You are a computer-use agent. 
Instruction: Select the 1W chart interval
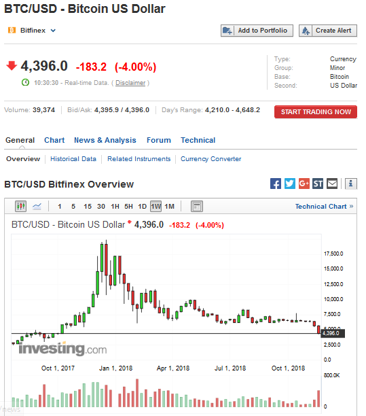pyautogui.click(x=155, y=207)
